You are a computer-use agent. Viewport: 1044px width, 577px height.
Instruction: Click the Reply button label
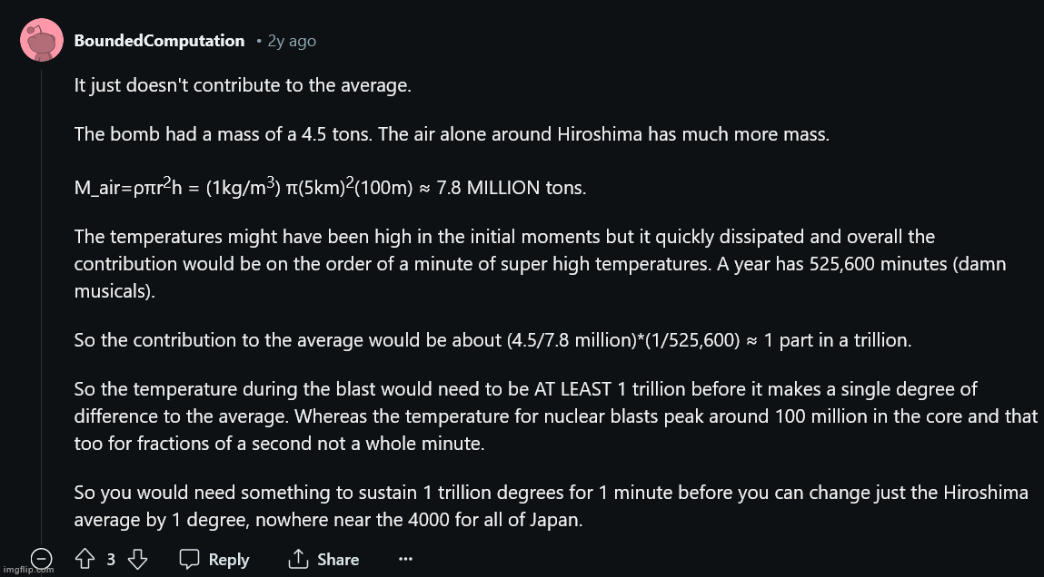click(x=228, y=560)
